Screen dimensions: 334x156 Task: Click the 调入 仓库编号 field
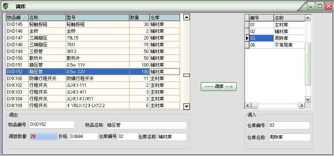click(x=289, y=126)
